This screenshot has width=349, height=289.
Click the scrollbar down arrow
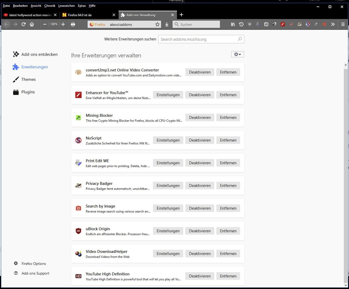click(346, 285)
